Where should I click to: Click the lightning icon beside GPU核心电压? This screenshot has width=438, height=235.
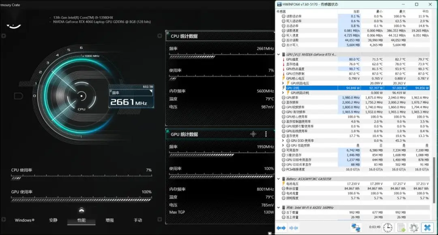click(x=283, y=79)
